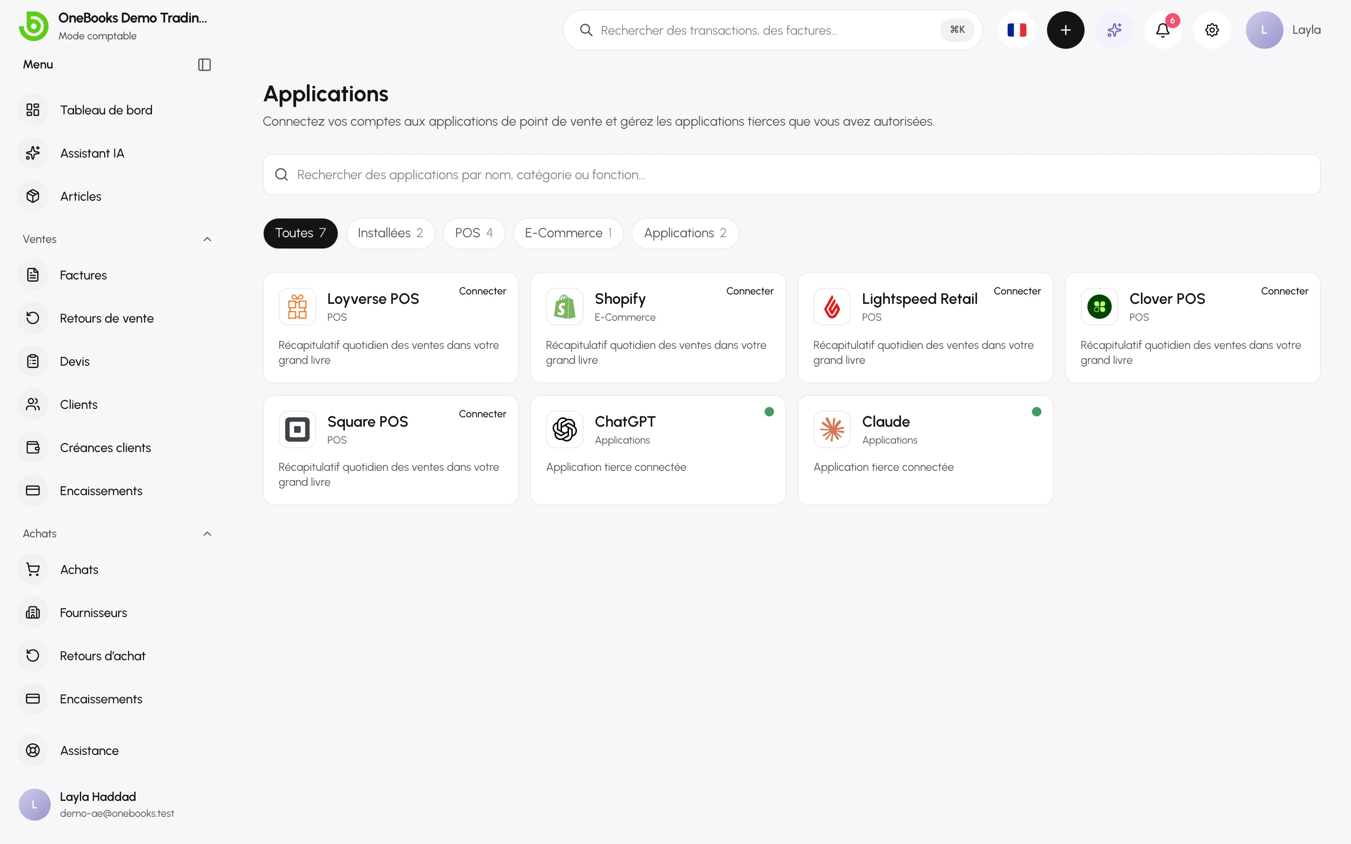
Task: Collapse the Achats section chevron
Action: pyautogui.click(x=207, y=534)
